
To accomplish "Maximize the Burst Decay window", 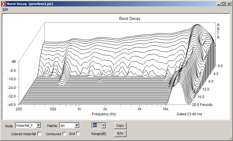I will 223,4.
